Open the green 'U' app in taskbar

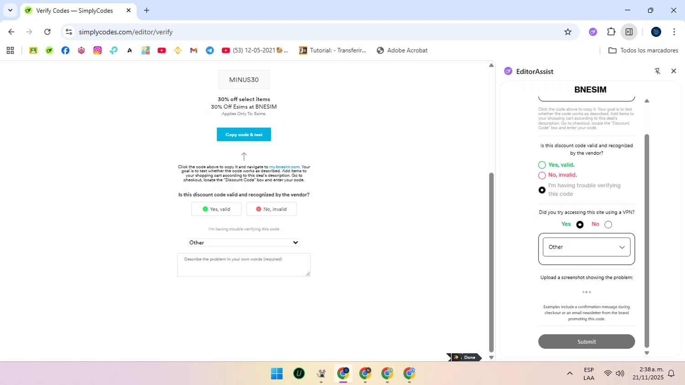click(x=299, y=374)
